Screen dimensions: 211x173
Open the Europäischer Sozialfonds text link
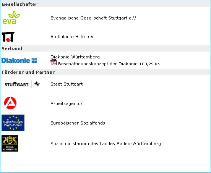click(78, 123)
